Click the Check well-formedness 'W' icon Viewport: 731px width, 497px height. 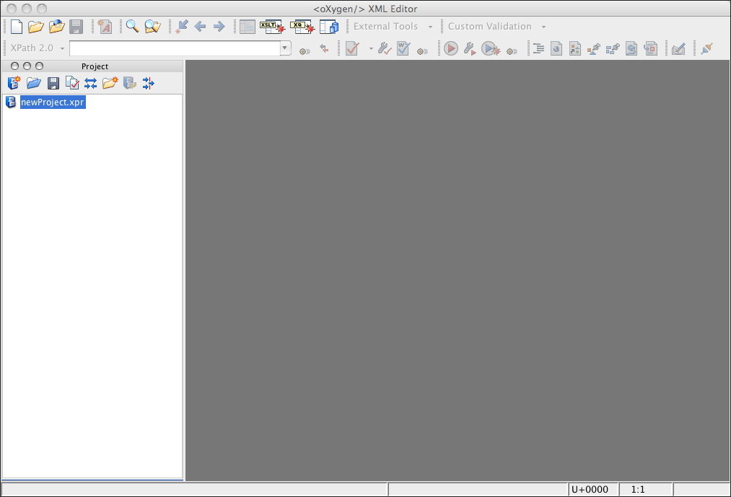(403, 48)
